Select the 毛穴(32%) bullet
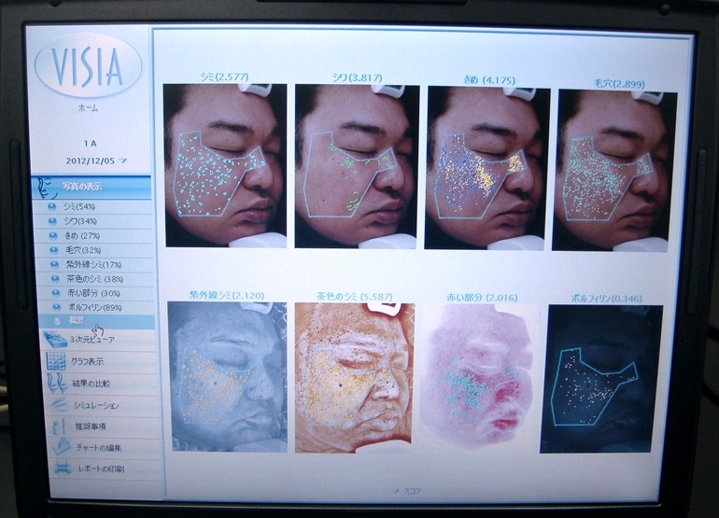This screenshot has height=518, width=719. [54, 250]
